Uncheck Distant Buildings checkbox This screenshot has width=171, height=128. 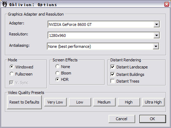click(x=112, y=74)
